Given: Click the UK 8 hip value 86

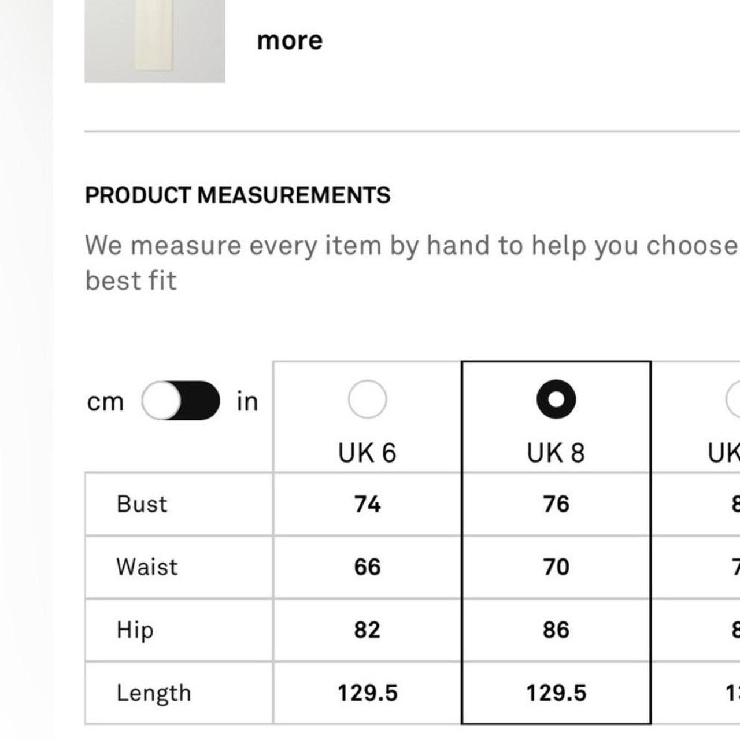Looking at the screenshot, I should pos(556,630).
